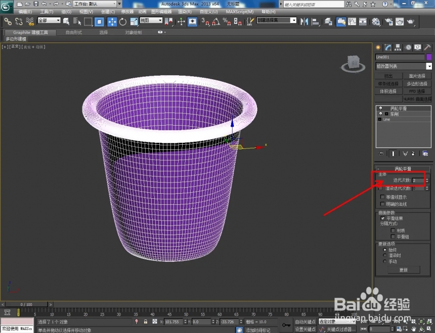
Task: Enable the 渲染迭代次数 checkbox
Action: pyautogui.click(x=380, y=188)
